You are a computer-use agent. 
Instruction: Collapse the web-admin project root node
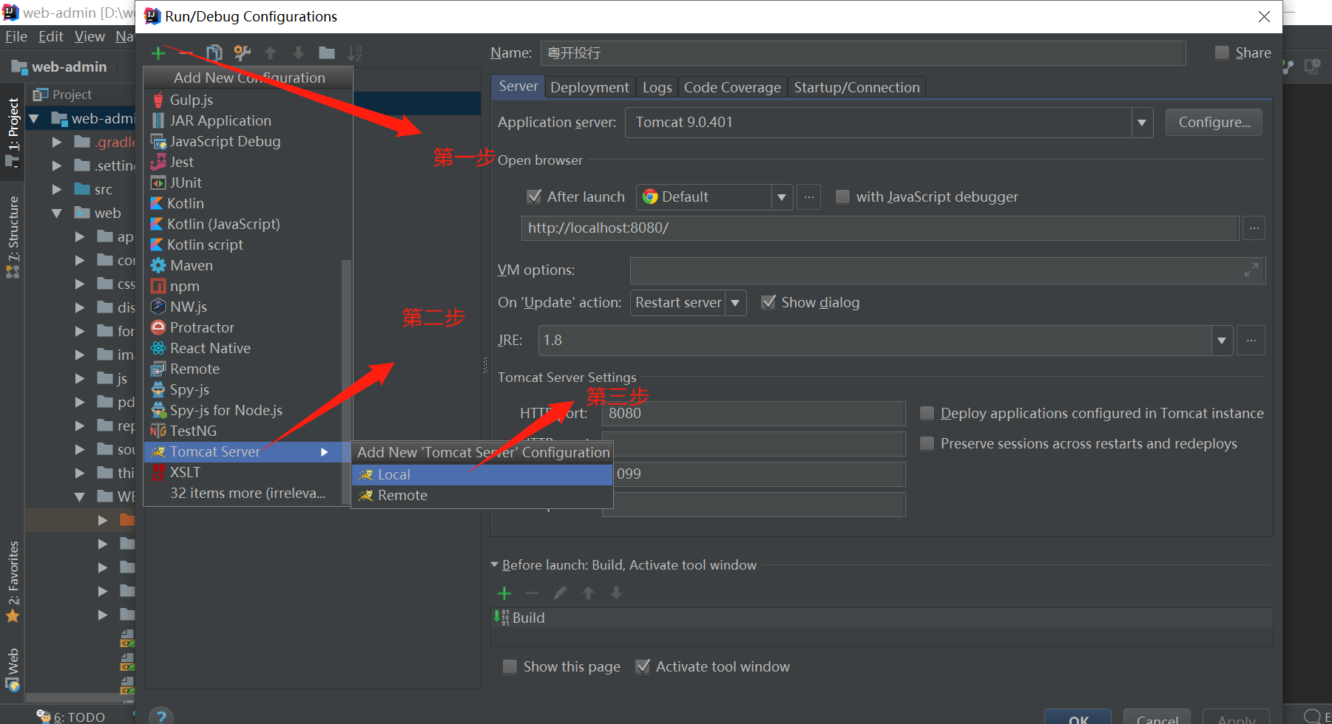33,118
